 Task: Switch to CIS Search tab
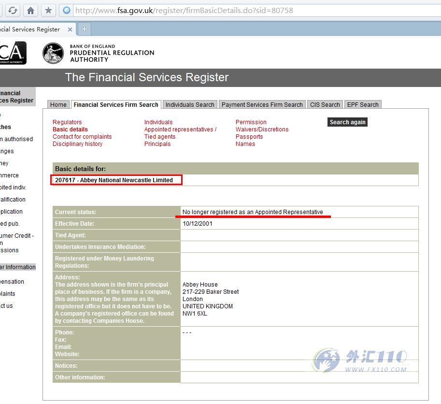(325, 105)
